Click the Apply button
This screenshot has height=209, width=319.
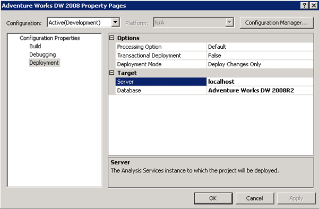[296, 198]
